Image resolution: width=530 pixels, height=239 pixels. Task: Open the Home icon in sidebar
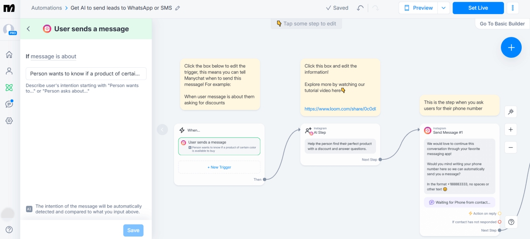coord(9,54)
